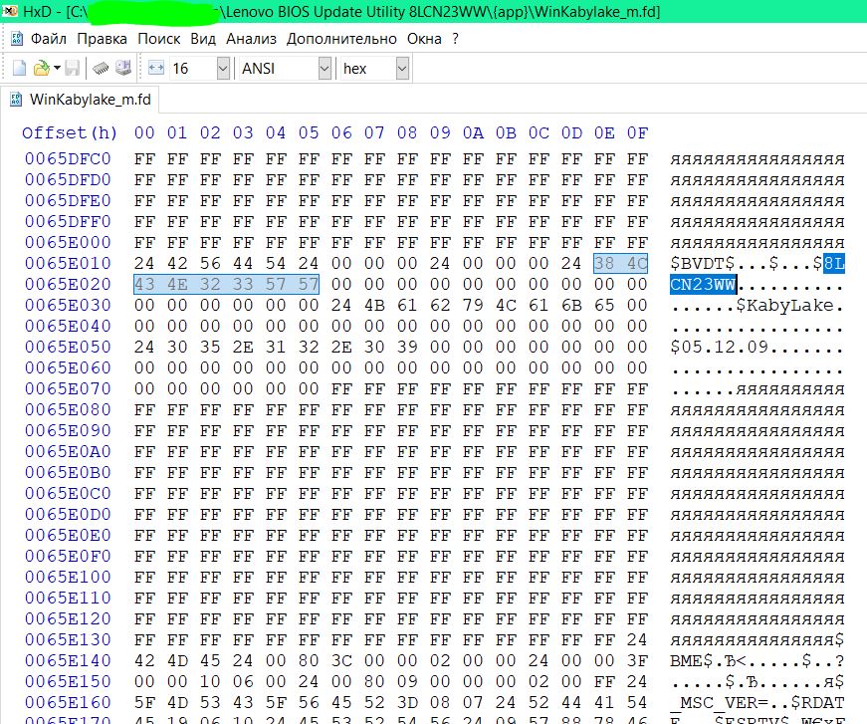Click the highlighted CN23WW decoded text

click(x=703, y=284)
